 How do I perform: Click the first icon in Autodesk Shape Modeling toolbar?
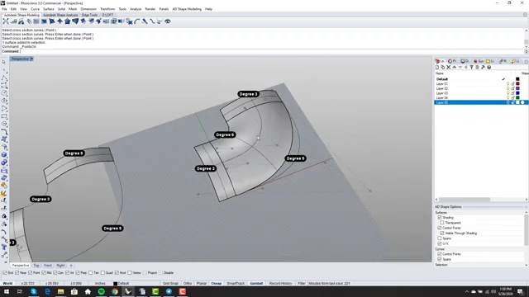coord(6,21)
